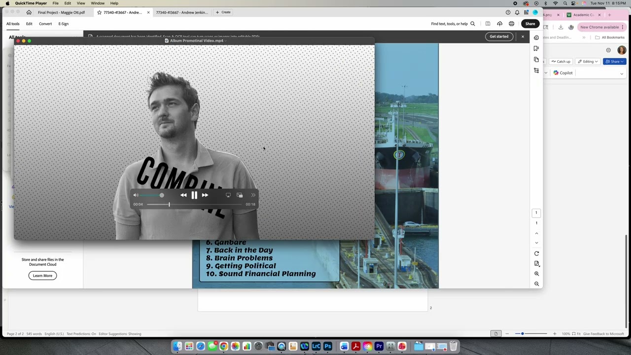Open blue Share dropdown in Word
The height and width of the screenshot is (355, 631).
point(614,62)
